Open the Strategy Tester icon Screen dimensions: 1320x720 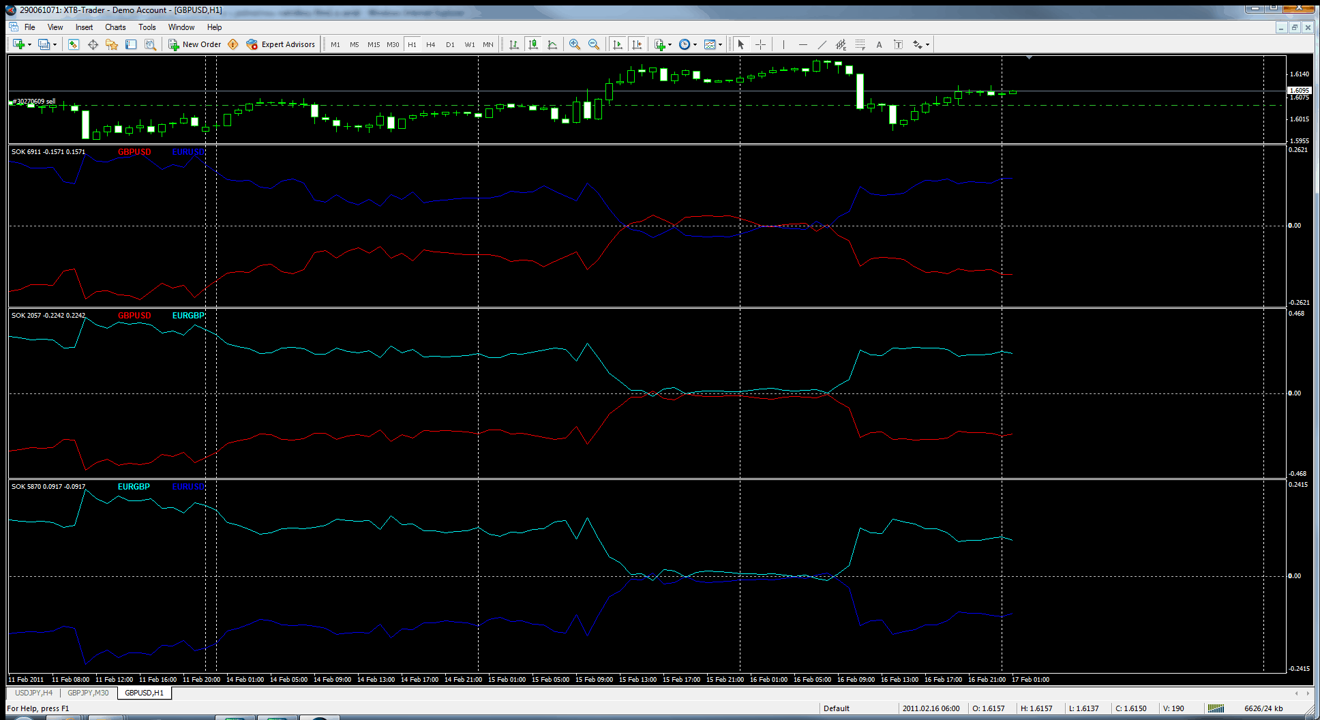(150, 44)
